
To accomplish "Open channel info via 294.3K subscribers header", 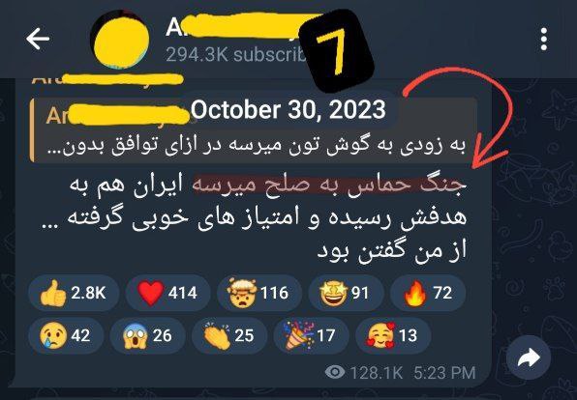I will [235, 54].
